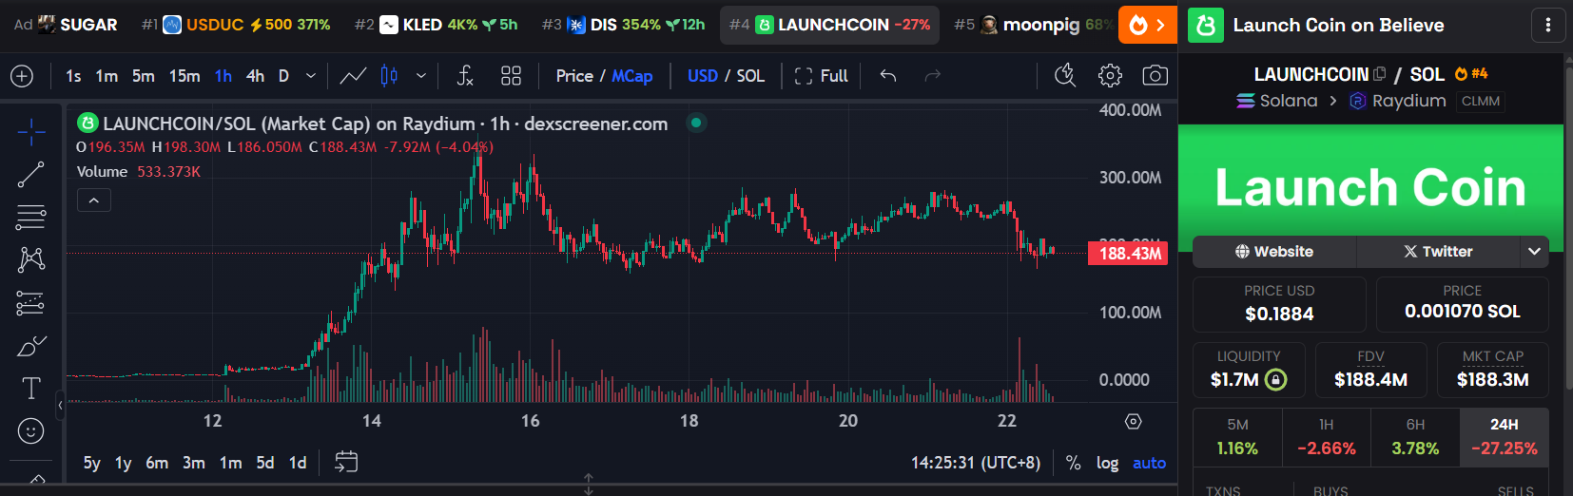The image size is (1573, 496).
Task: Toggle auto scale on the chart
Action: click(1149, 463)
